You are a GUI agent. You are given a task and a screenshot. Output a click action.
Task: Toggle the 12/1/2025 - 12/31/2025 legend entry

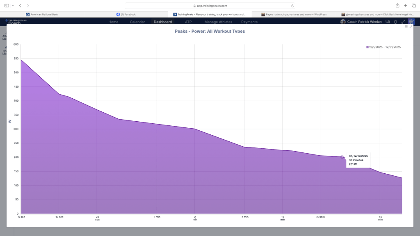pos(384,47)
